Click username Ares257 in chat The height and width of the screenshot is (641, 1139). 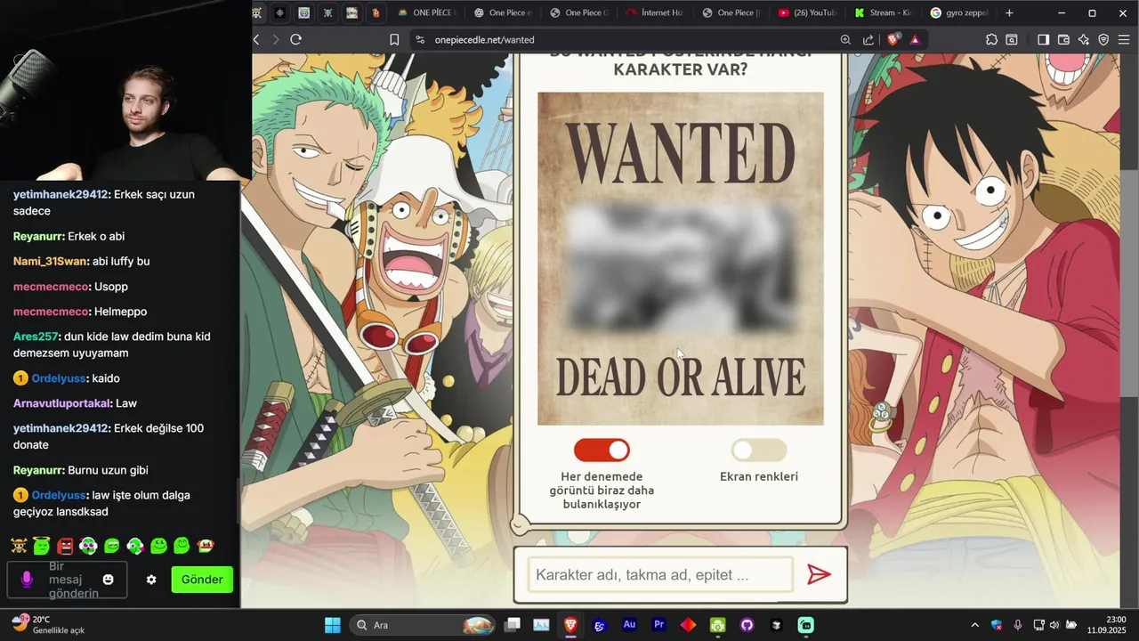click(x=35, y=337)
